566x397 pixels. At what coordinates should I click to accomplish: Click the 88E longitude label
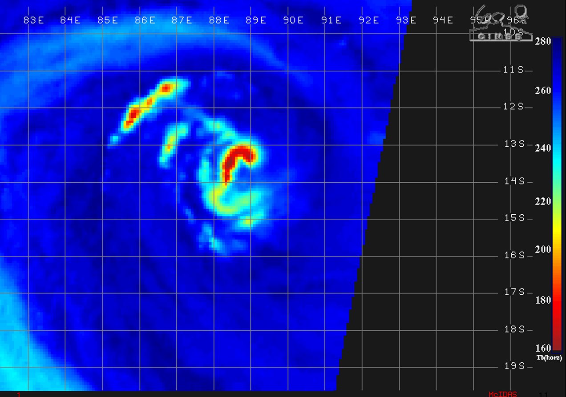pyautogui.click(x=219, y=20)
